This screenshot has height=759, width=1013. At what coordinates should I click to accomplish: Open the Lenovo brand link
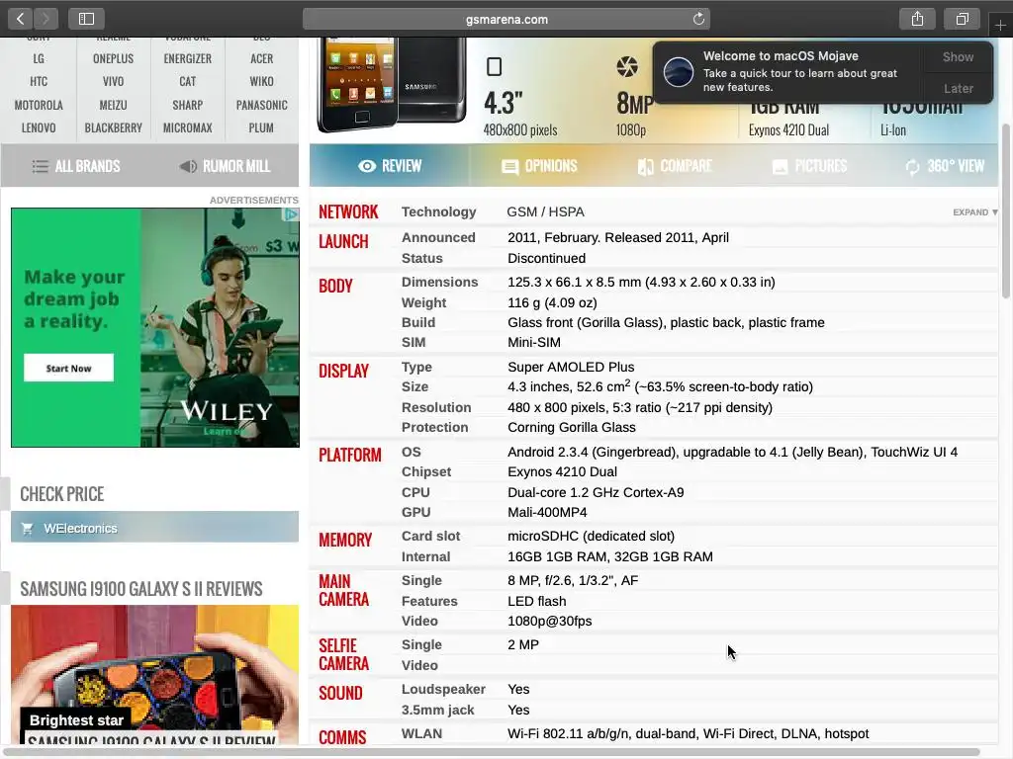[39, 127]
